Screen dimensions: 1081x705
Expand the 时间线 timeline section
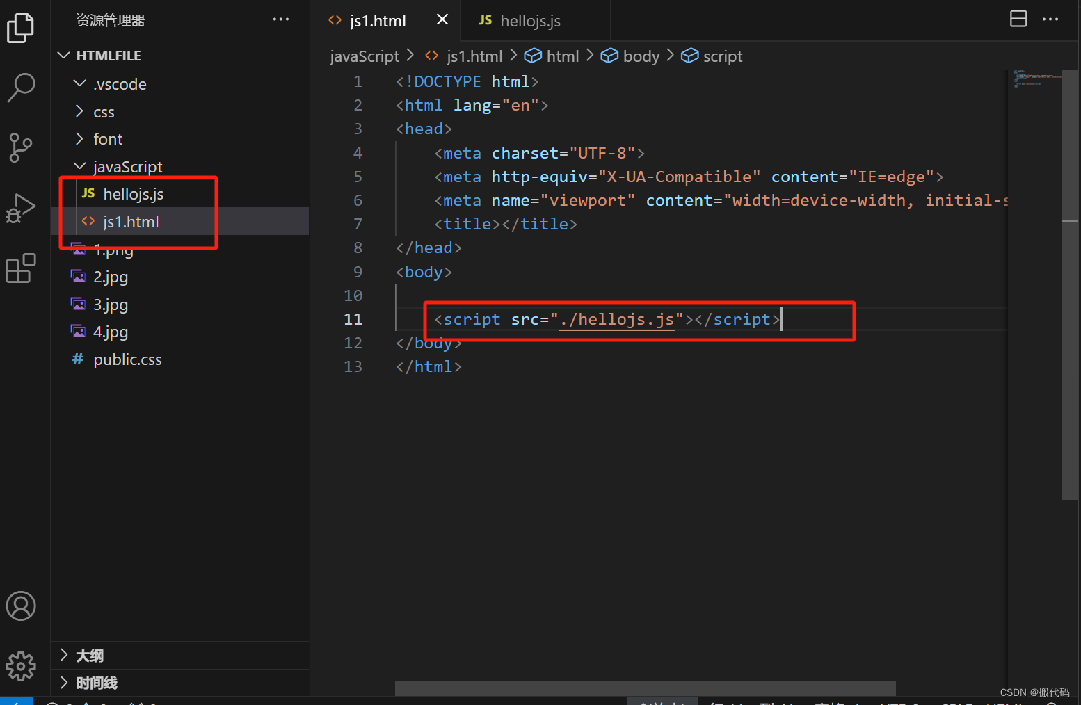pyautogui.click(x=179, y=683)
